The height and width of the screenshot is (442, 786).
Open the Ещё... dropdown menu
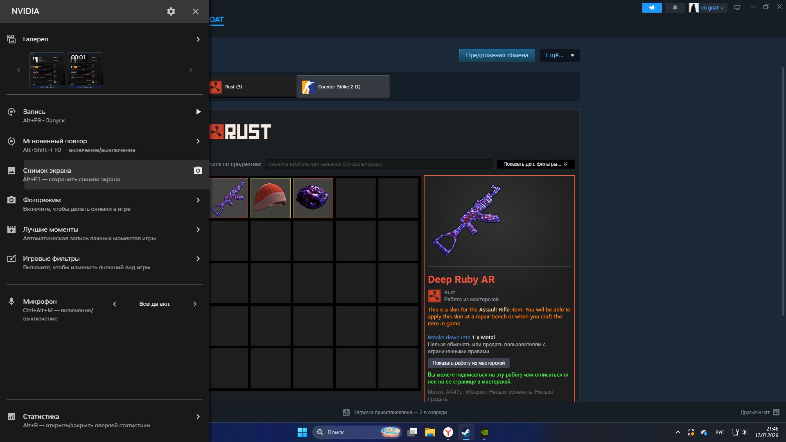560,55
